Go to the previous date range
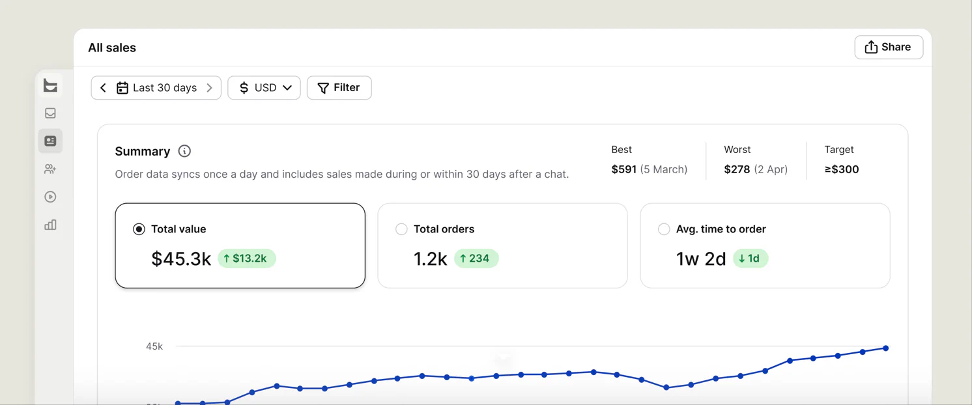 point(103,88)
